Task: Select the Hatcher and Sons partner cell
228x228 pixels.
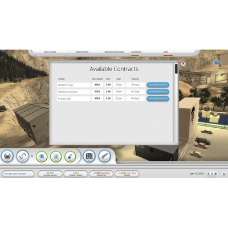Action: [x=74, y=92]
